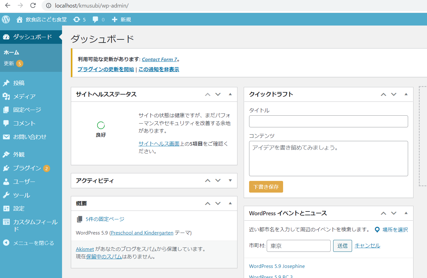Click the 下書き保存 button

(266, 187)
